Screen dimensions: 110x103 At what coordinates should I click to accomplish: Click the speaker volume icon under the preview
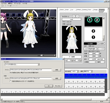click(42, 55)
